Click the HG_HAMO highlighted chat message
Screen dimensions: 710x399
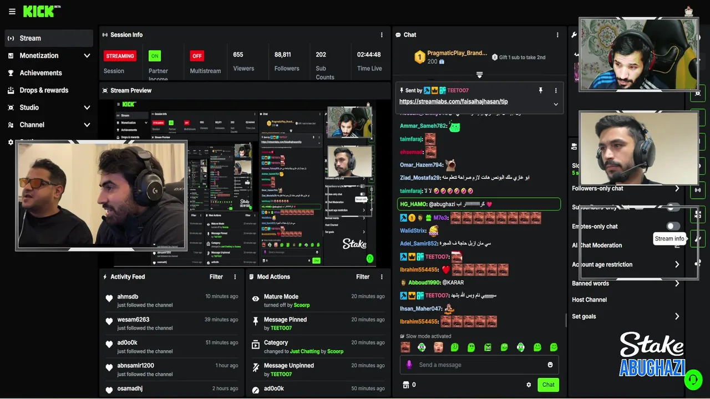(479, 204)
